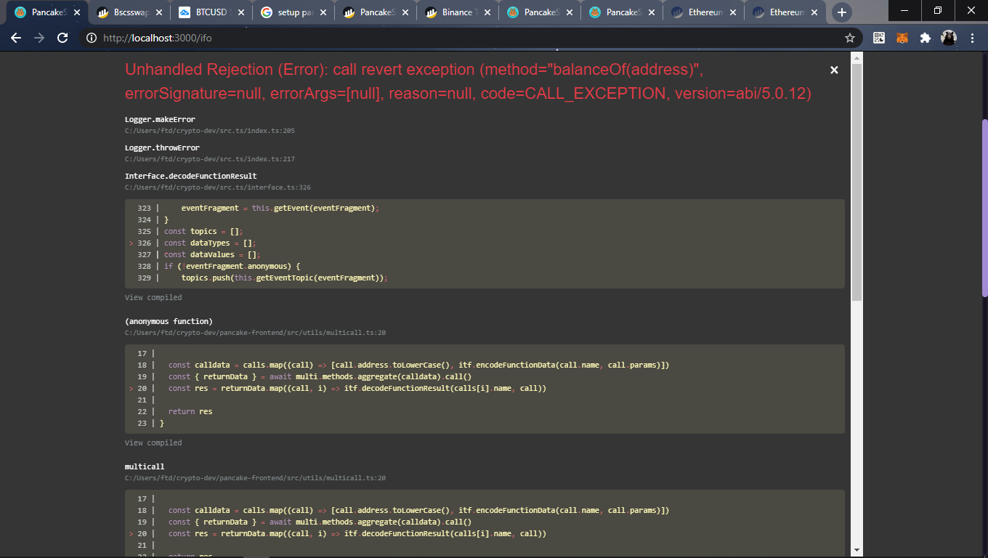Viewport: 988px width, 558px height.
Task: Click line 22 'return res' in (anonymous function) block
Action: pyautogui.click(x=190, y=411)
